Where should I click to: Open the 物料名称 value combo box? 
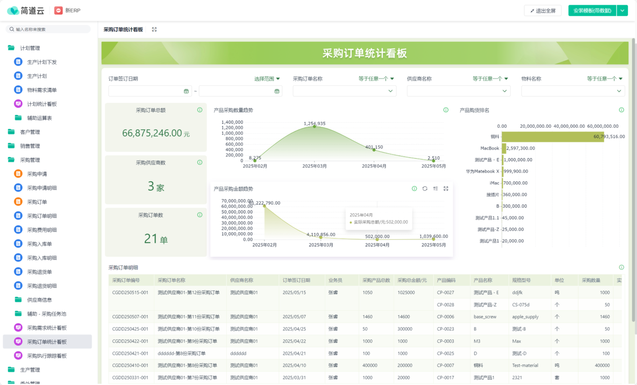(x=573, y=91)
